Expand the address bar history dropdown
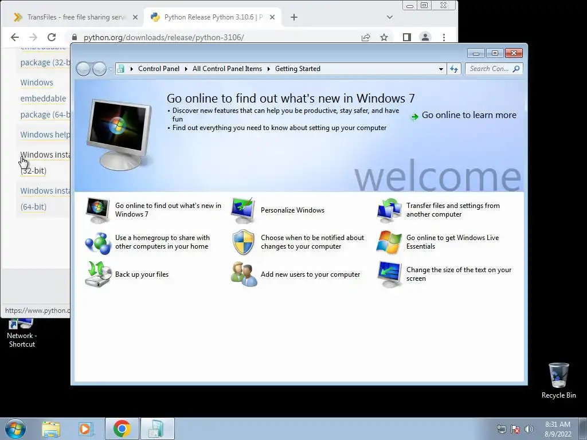The height and width of the screenshot is (440, 587). point(441,69)
